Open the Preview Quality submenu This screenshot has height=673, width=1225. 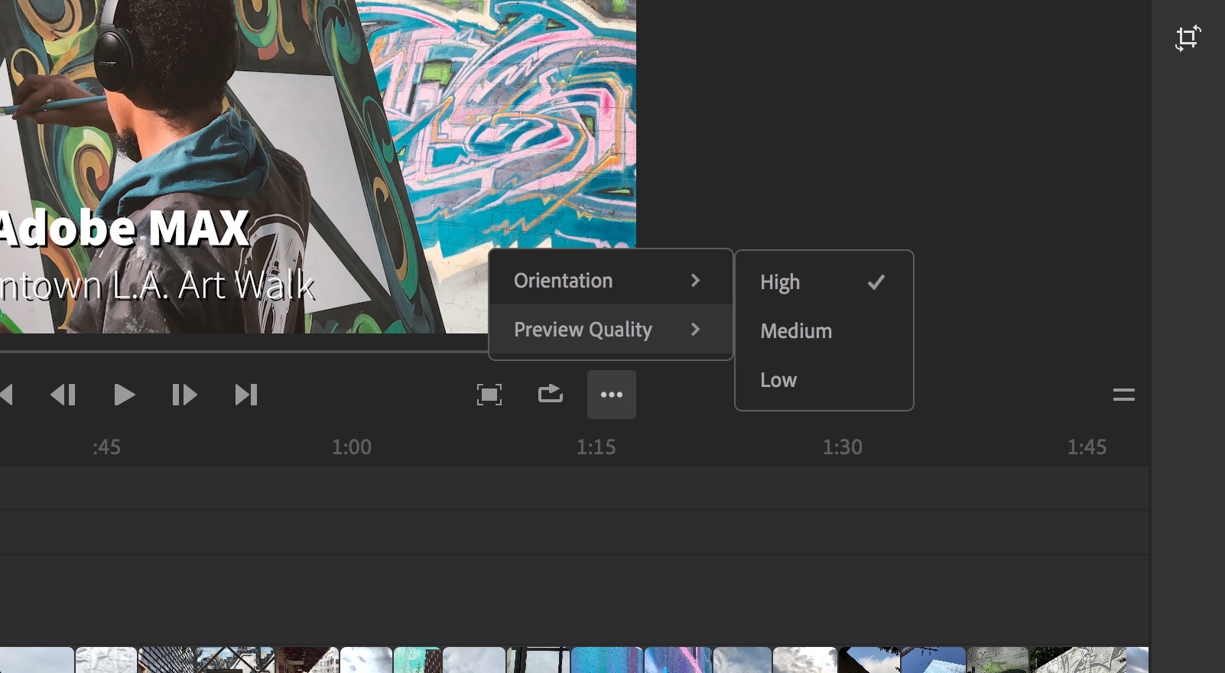tap(583, 330)
